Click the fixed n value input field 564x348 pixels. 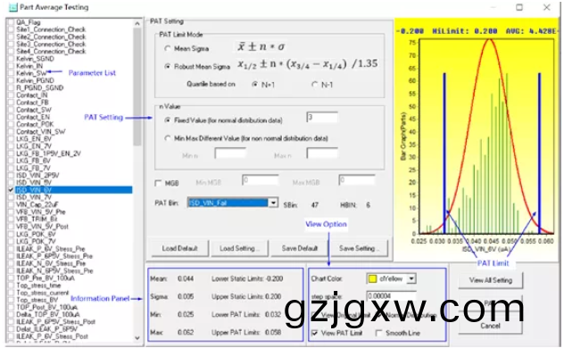coord(322,118)
